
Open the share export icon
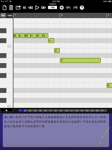(x=18, y=7)
